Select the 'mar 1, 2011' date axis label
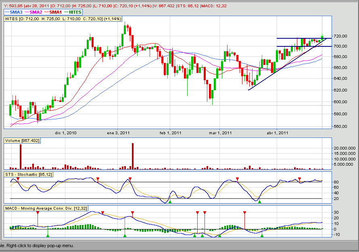The width and height of the screenshot is (359, 252). tap(221, 133)
